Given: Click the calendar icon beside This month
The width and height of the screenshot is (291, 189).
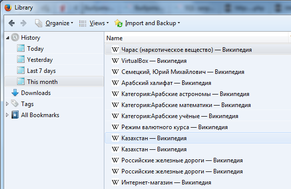Looking at the screenshot, I should pos(21,81).
